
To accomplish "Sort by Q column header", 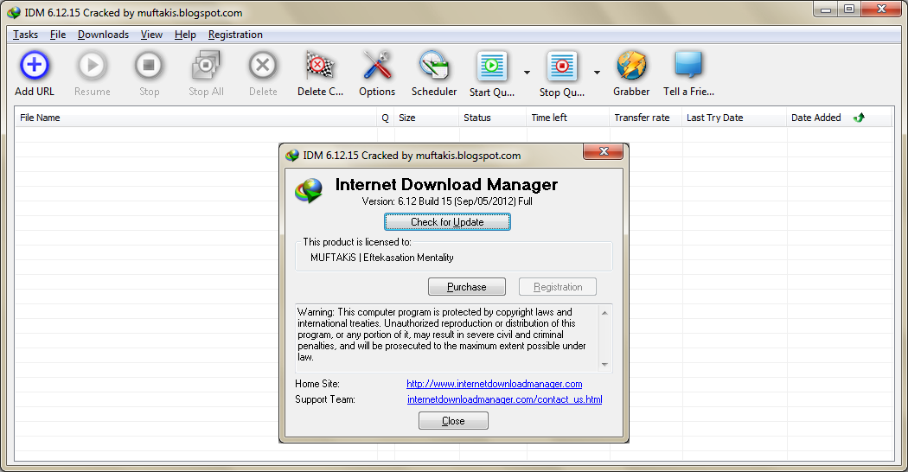I will [x=386, y=118].
